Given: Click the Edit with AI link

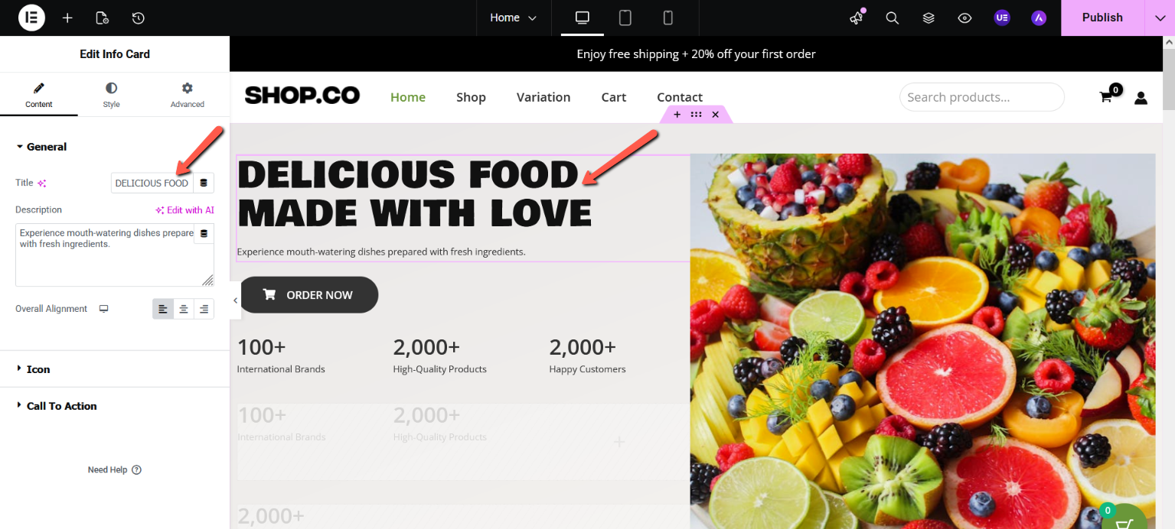Looking at the screenshot, I should click(184, 210).
